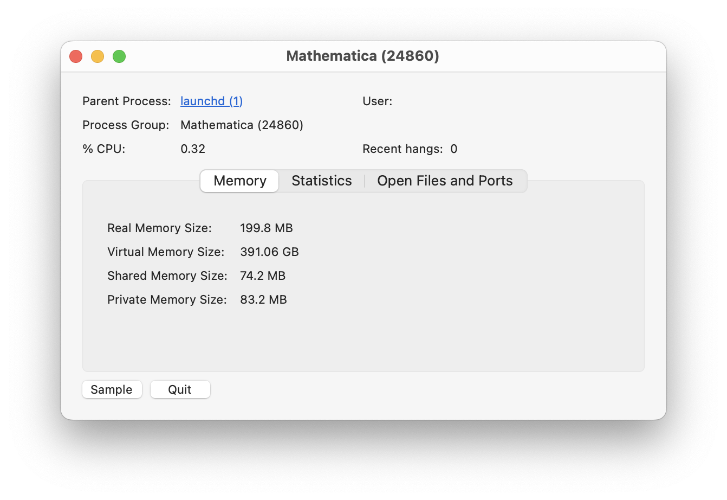The image size is (727, 500).
Task: Click the Mathematica (24860) window title
Action: [x=362, y=56]
